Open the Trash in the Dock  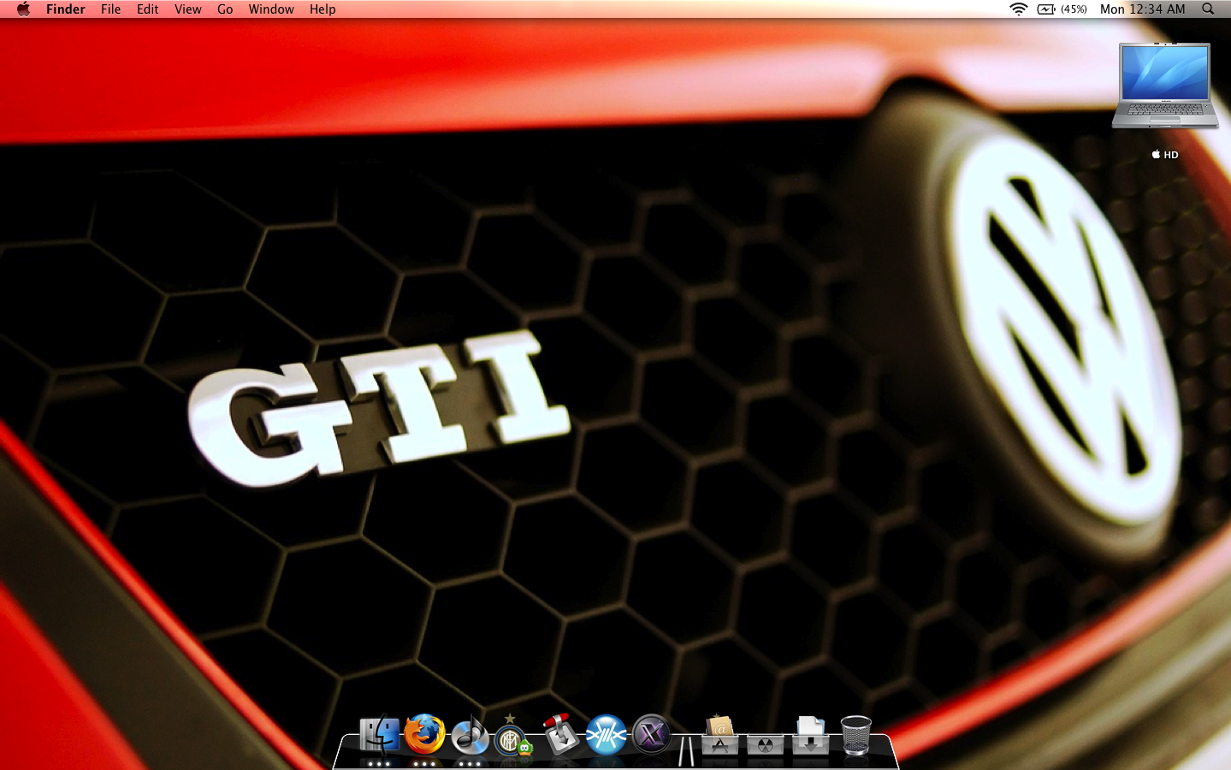click(856, 735)
